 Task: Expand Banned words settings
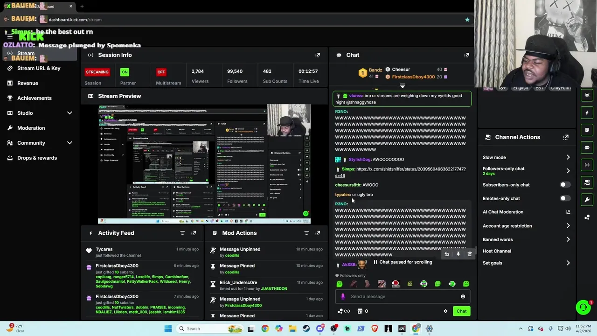point(568,239)
